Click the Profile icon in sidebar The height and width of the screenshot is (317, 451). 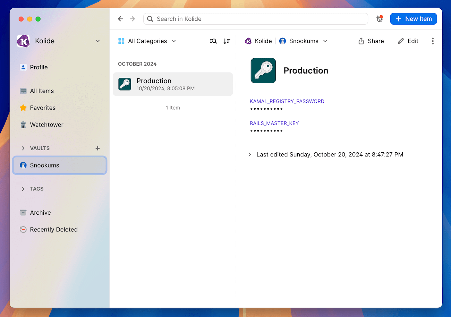[x=23, y=67]
